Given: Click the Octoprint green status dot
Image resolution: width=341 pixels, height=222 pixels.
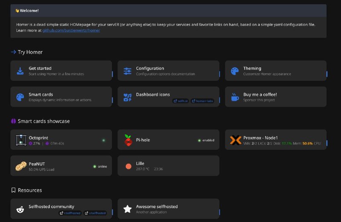Looking at the screenshot, I should pos(104,140).
